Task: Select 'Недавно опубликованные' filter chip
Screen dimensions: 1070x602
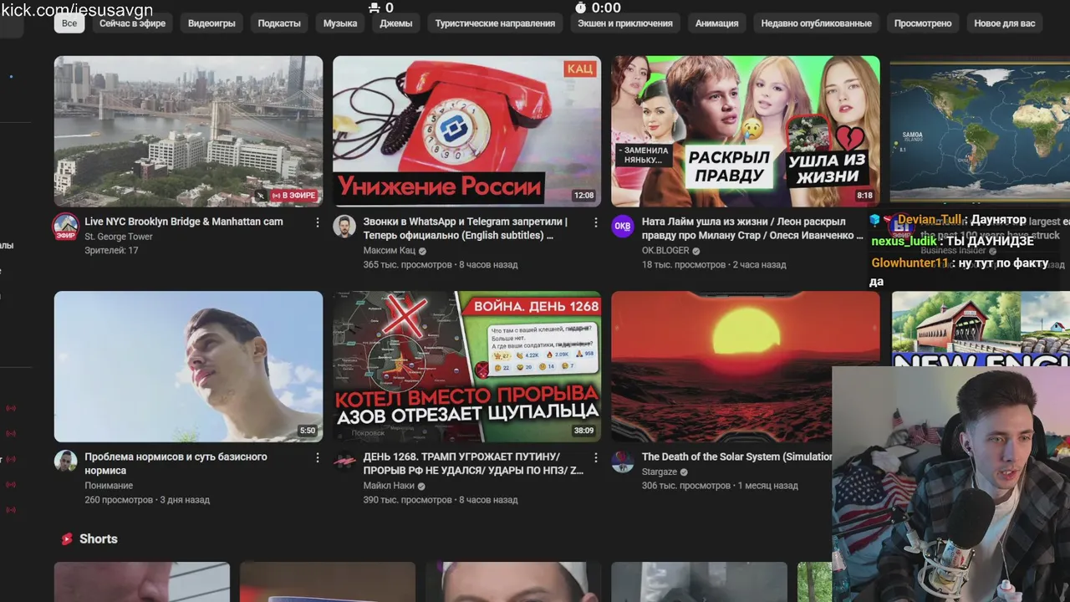Action: point(816,23)
